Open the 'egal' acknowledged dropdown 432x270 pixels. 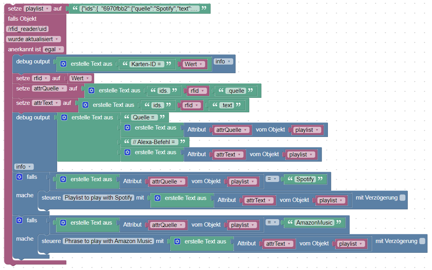point(53,49)
